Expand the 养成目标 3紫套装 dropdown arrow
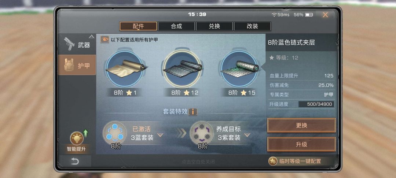This screenshot has height=178, width=396. [247, 135]
